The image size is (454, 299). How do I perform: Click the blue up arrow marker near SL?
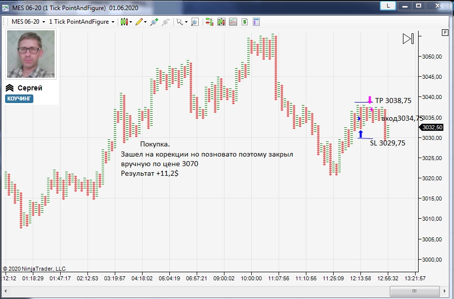coord(360,134)
